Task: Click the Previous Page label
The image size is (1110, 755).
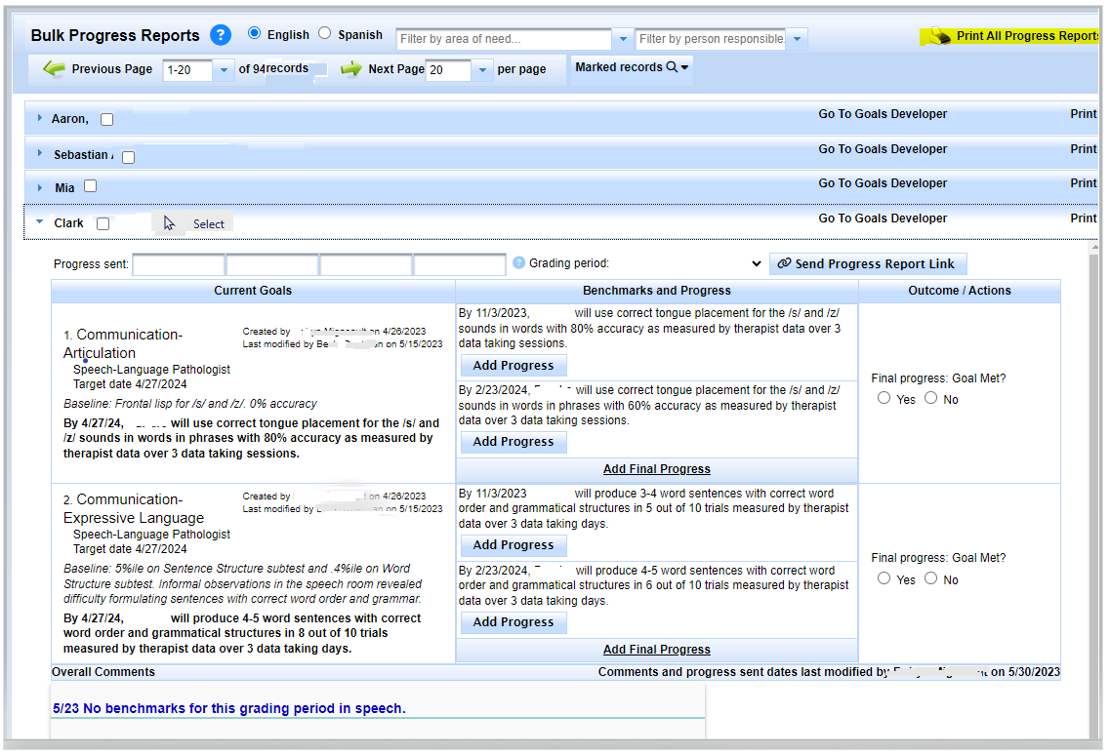Action: click(112, 69)
